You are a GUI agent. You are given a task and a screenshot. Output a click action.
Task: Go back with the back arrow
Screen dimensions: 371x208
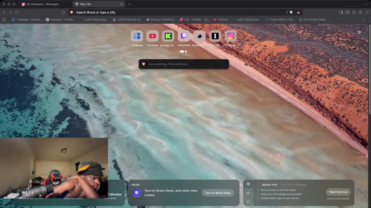[x=4, y=12]
